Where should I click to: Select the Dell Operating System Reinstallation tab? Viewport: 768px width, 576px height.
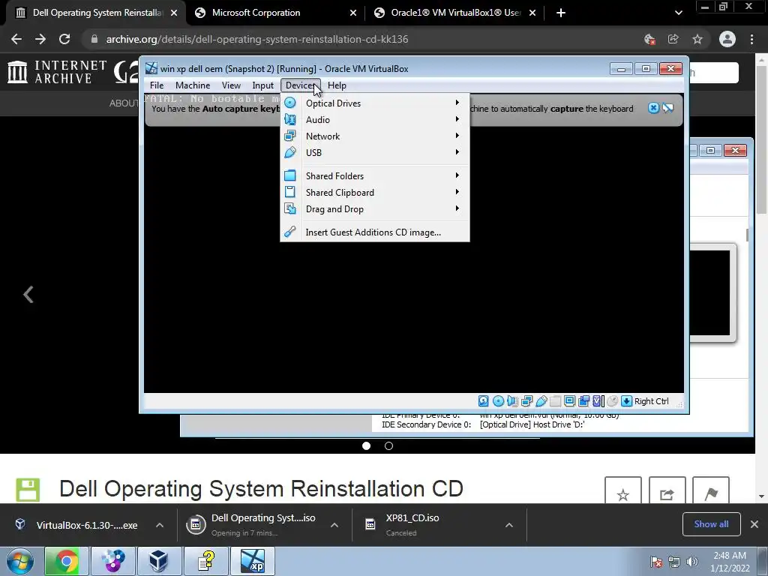96,13
